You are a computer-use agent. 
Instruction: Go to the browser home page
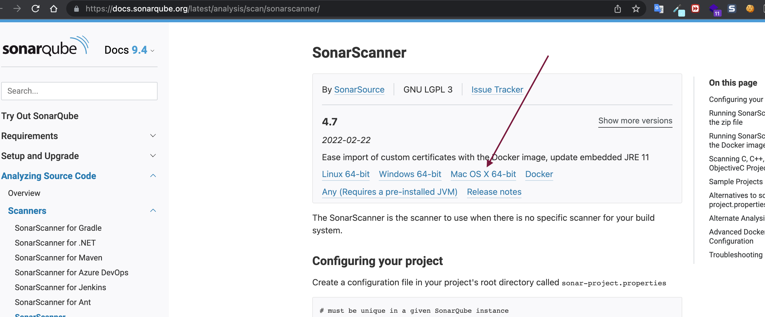pos(54,9)
